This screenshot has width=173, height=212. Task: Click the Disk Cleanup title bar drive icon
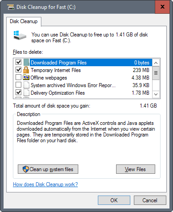(x=11, y=7)
